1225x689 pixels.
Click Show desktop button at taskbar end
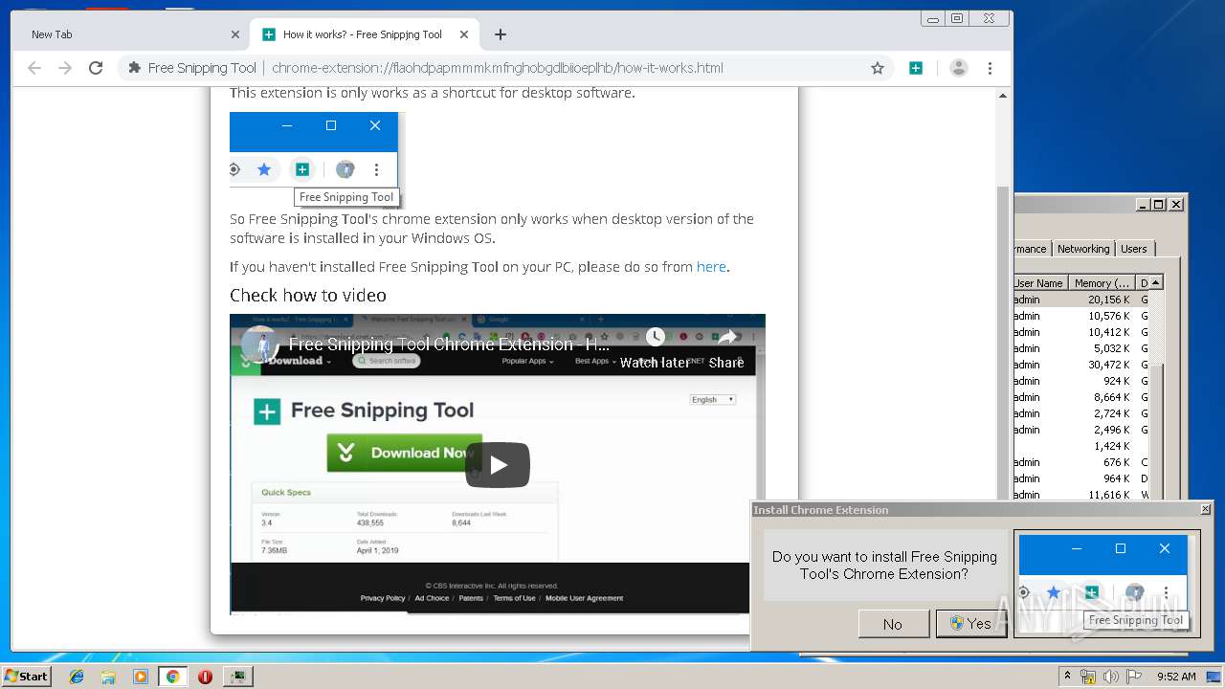click(1215, 677)
